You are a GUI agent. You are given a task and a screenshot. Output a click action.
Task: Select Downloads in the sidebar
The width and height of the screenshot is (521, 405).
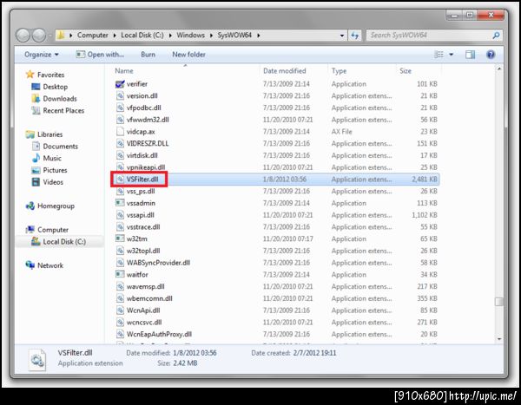[x=60, y=99]
